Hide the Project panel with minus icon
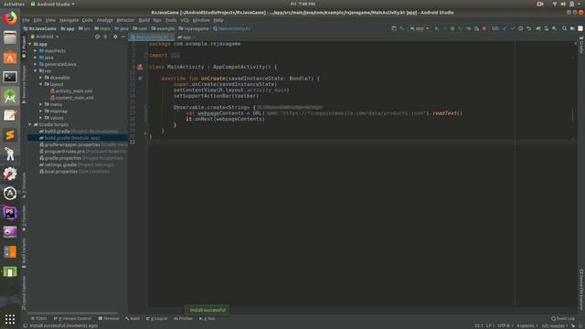Screen dimensions: 585x329 click(123, 37)
